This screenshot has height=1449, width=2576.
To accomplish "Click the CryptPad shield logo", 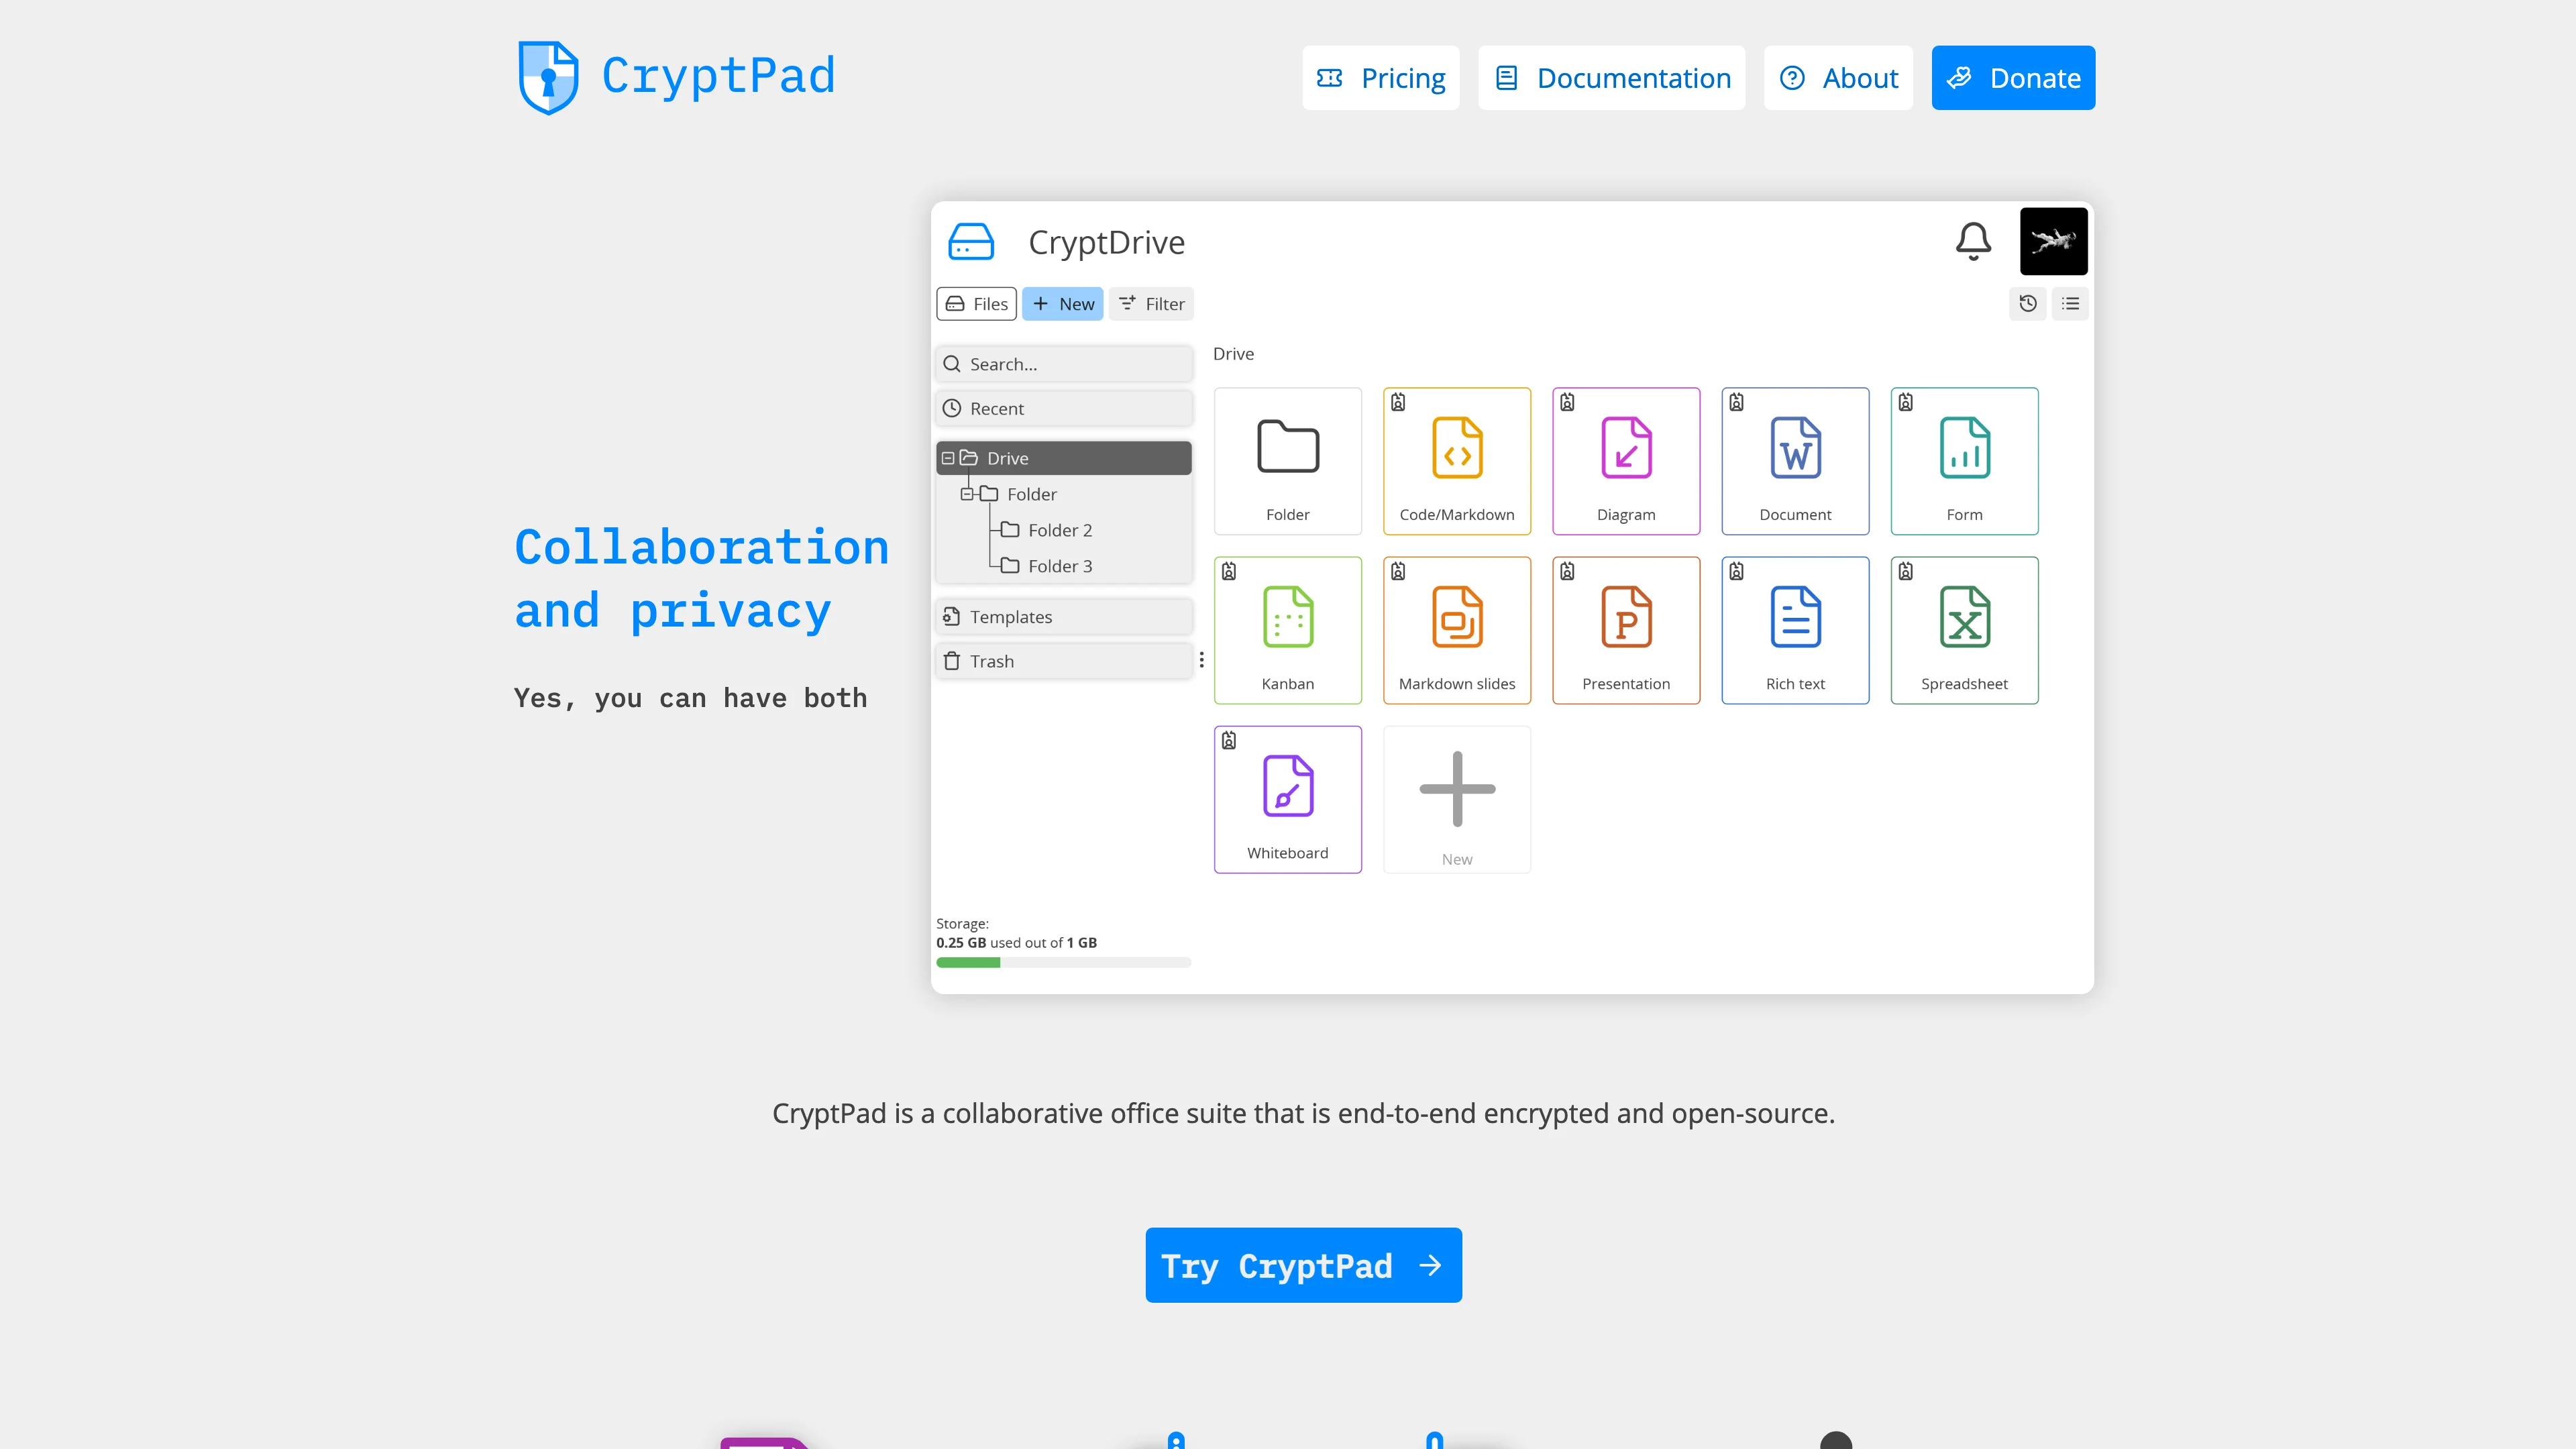I will click(x=548, y=77).
